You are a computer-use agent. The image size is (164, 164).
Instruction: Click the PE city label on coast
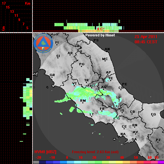coord(125,84)
